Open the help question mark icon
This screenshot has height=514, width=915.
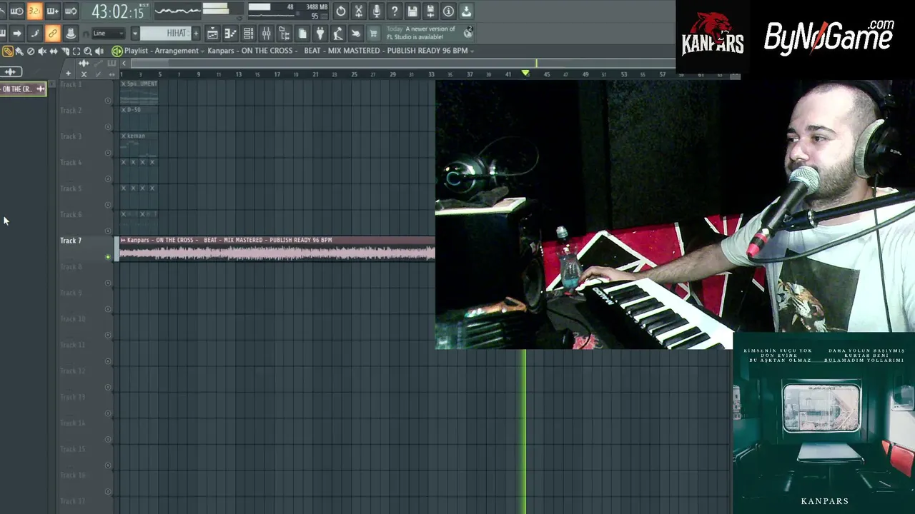click(x=395, y=11)
